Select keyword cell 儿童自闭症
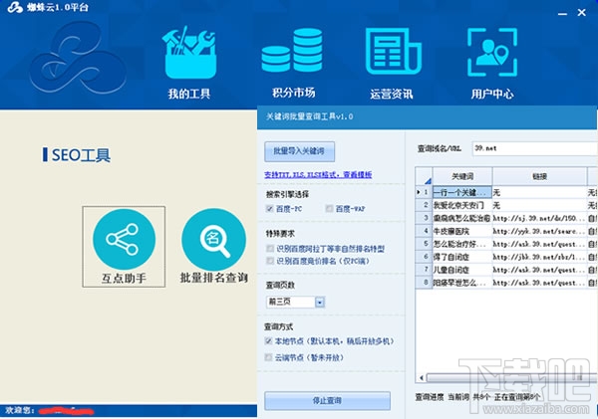 tap(462, 270)
